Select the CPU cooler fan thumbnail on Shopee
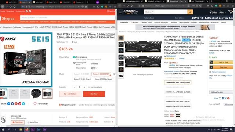This screenshot has width=235, height=132. click(x=36, y=93)
